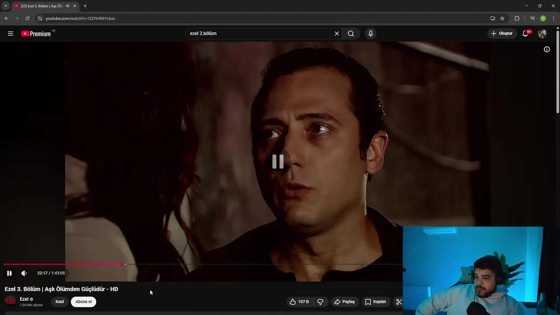The width and height of the screenshot is (560, 315).
Task: Go back with browser back arrow
Action: (6, 18)
